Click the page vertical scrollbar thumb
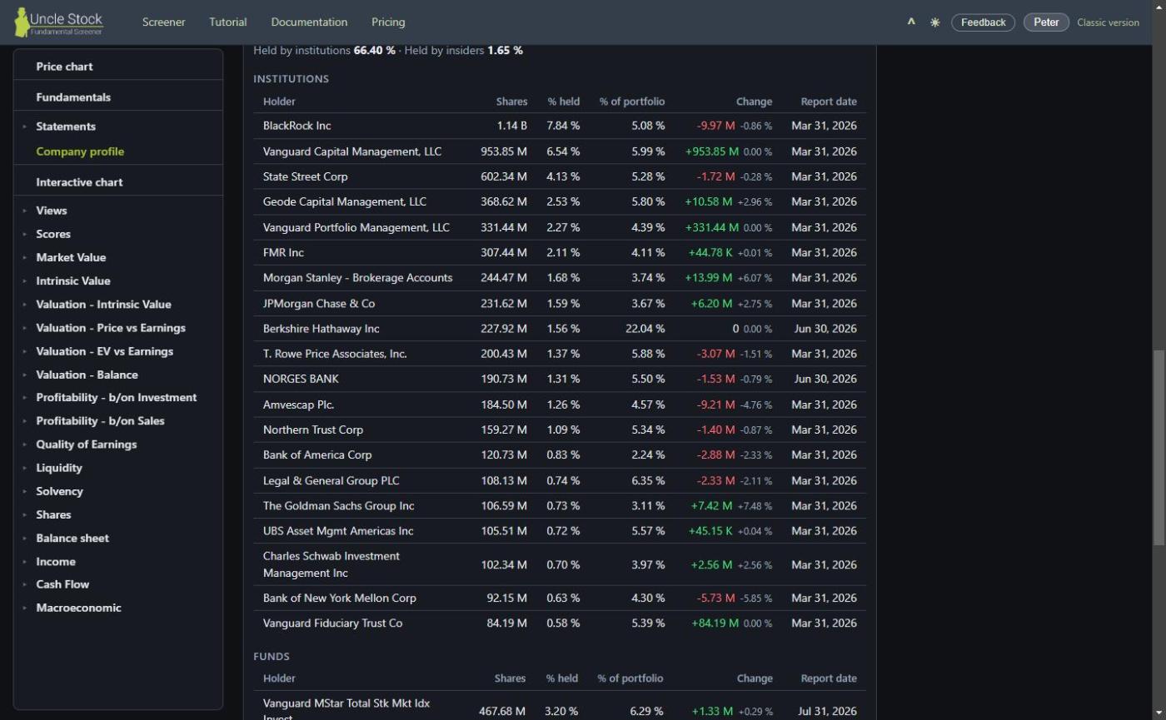Image resolution: width=1166 pixels, height=720 pixels. [x=1159, y=448]
